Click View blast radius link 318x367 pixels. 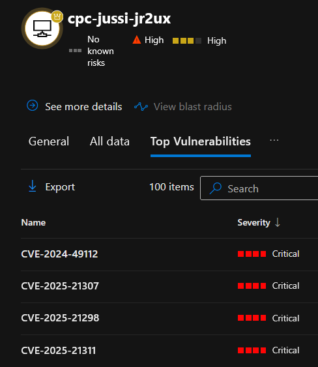[x=193, y=107]
